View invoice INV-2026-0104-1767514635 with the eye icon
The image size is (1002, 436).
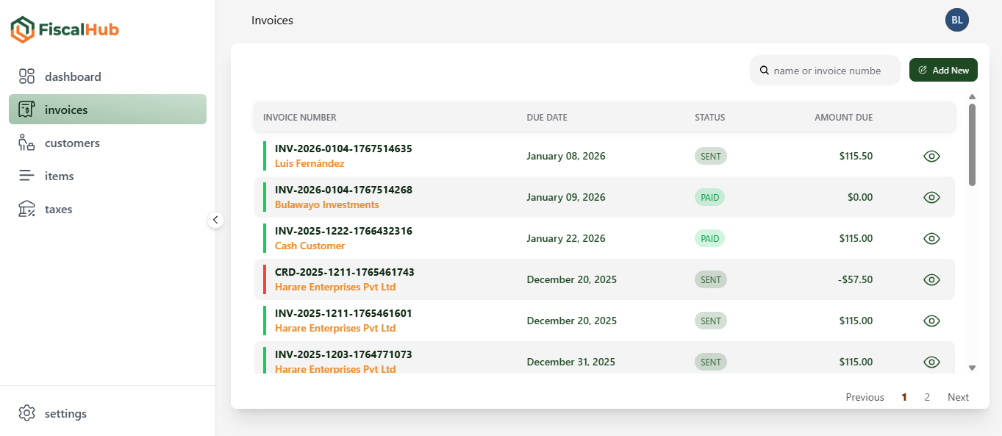pos(931,156)
